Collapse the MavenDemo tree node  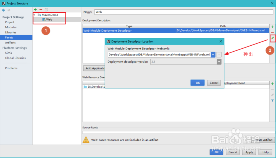pyautogui.click(x=35, y=15)
